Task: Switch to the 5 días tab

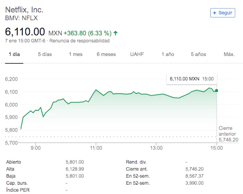Action: (45, 54)
